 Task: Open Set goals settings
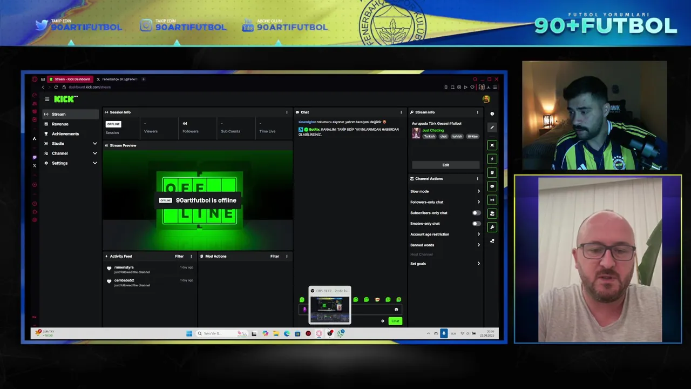coord(445,264)
